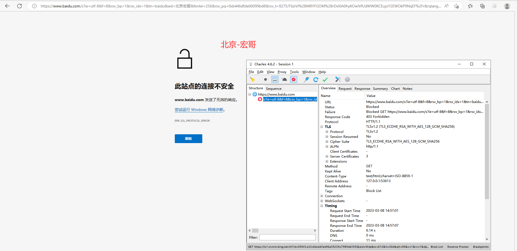Open the Summary tab
The image size is (517, 251).
(380, 88)
